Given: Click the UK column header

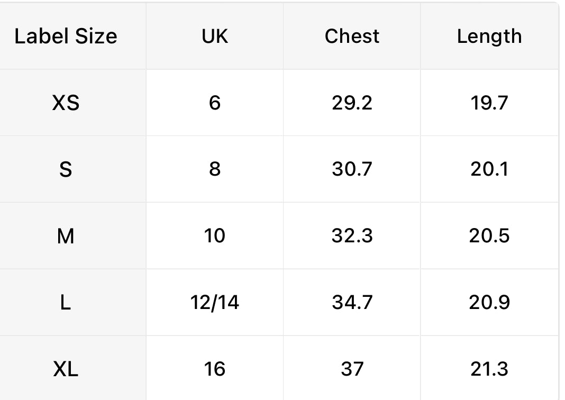Looking at the screenshot, I should click(214, 36).
